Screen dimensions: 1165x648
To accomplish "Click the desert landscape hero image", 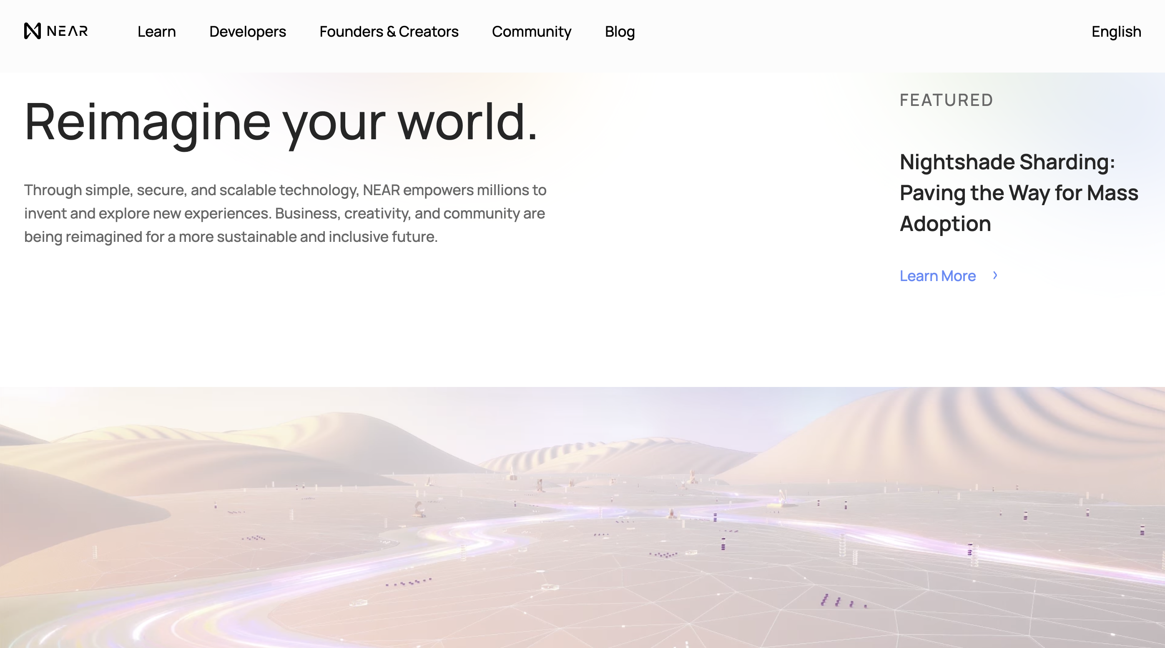I will click(582, 515).
